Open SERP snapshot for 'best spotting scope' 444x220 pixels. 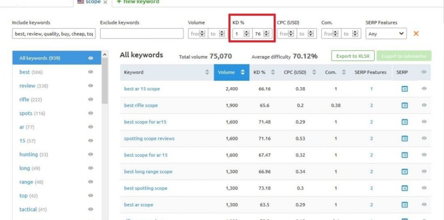[x=404, y=188]
